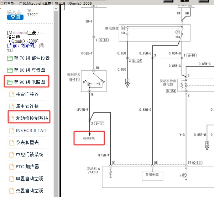This screenshot has height=197, width=214.
Task: Open the 集中式连接 document
Action: click(x=27, y=106)
